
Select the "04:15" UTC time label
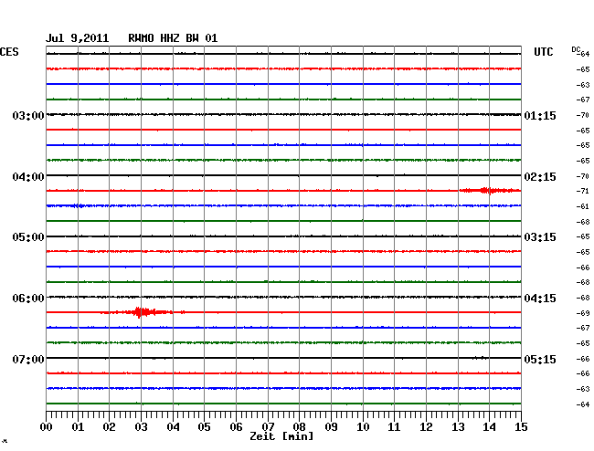540,299
